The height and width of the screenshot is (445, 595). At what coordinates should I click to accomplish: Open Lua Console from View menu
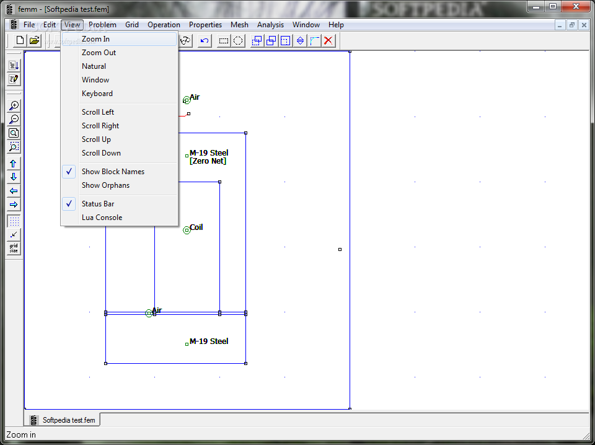click(119, 218)
